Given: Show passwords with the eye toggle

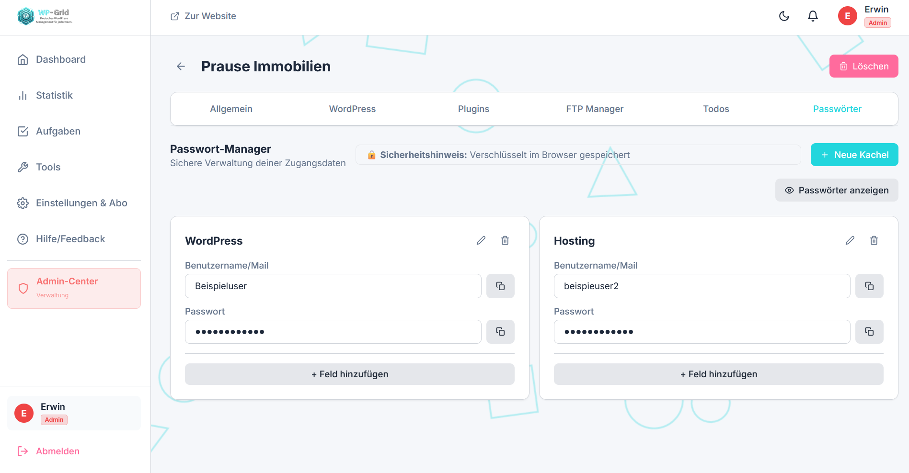Looking at the screenshot, I should pos(836,190).
